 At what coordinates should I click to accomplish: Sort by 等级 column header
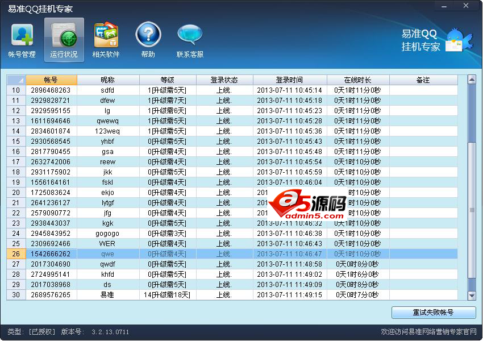(168, 80)
